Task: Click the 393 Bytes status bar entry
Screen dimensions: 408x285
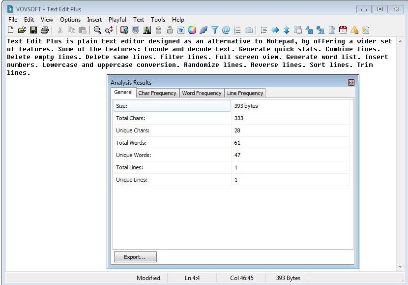Action: pos(288,278)
